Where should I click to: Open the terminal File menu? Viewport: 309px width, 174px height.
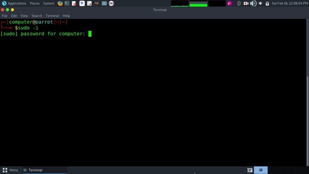(x=4, y=16)
